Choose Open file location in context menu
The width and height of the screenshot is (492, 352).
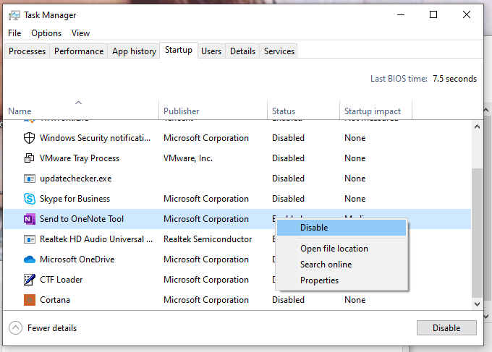point(342,249)
